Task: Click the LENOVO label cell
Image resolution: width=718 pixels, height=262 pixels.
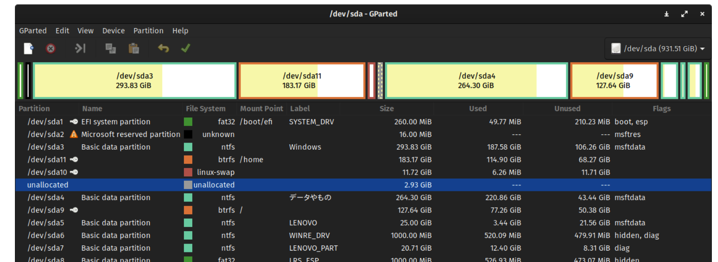Action: click(x=303, y=223)
